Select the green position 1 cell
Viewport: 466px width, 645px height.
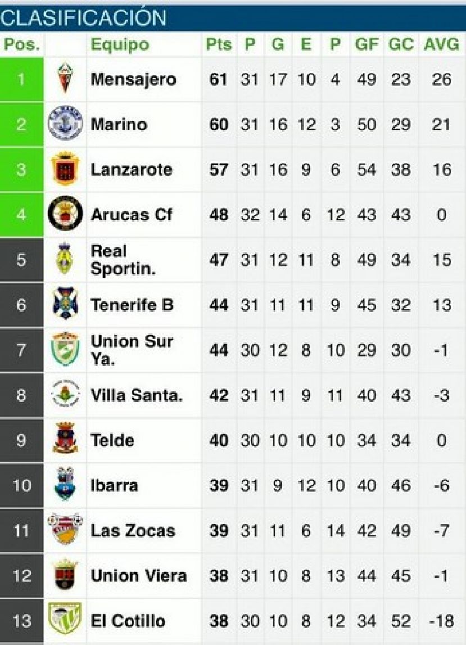coord(21,79)
